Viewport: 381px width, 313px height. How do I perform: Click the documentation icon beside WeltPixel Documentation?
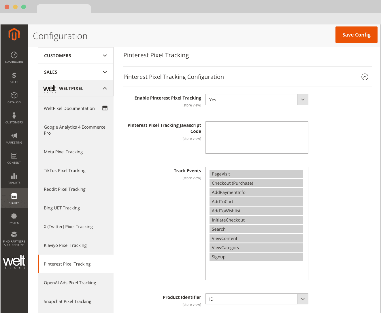tap(105, 108)
